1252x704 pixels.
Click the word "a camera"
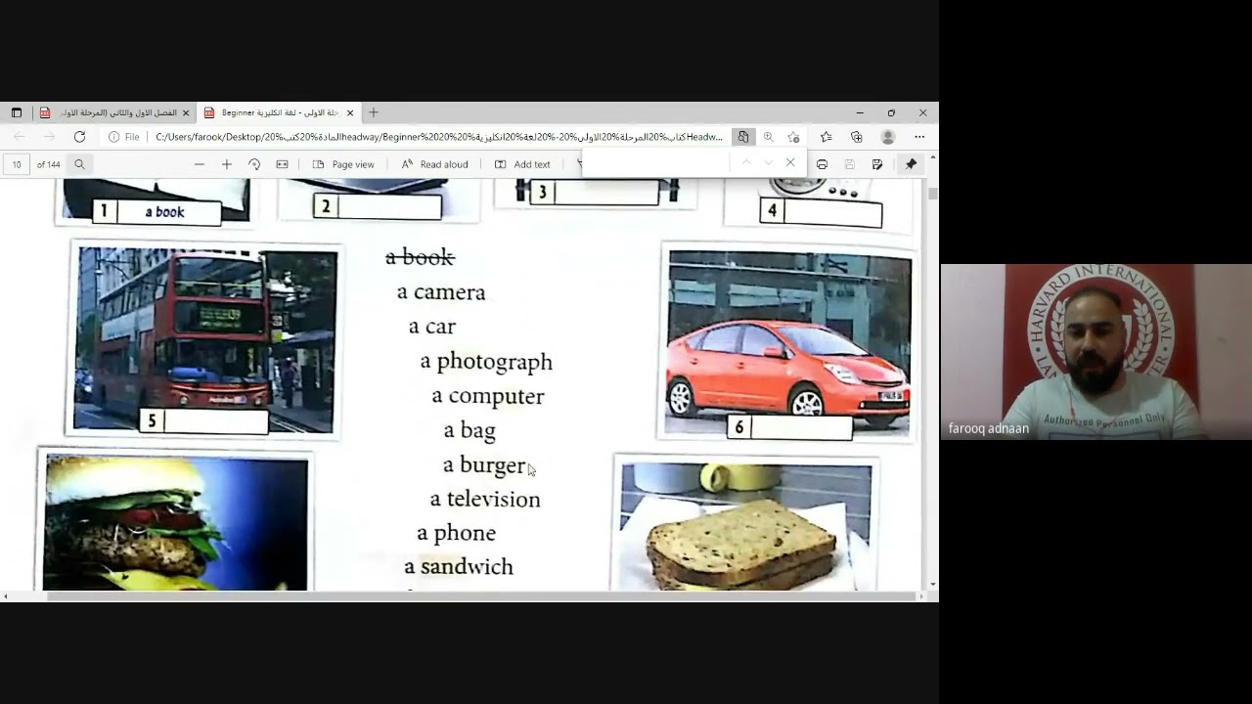(441, 291)
